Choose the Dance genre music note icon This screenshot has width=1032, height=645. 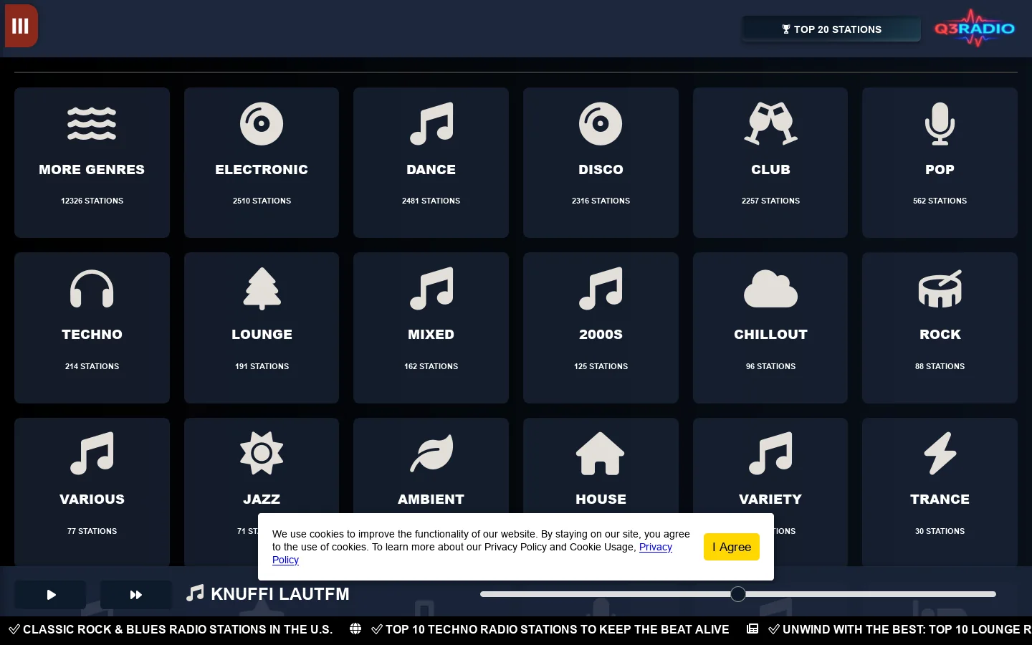pyautogui.click(x=431, y=123)
